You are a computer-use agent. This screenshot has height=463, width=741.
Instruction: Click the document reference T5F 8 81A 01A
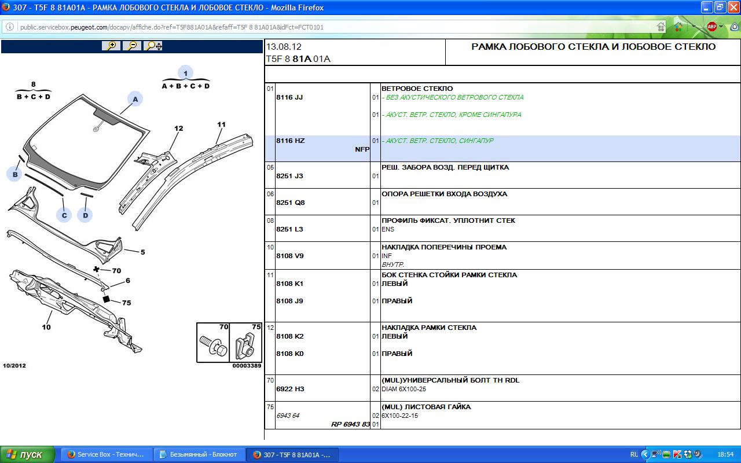298,58
